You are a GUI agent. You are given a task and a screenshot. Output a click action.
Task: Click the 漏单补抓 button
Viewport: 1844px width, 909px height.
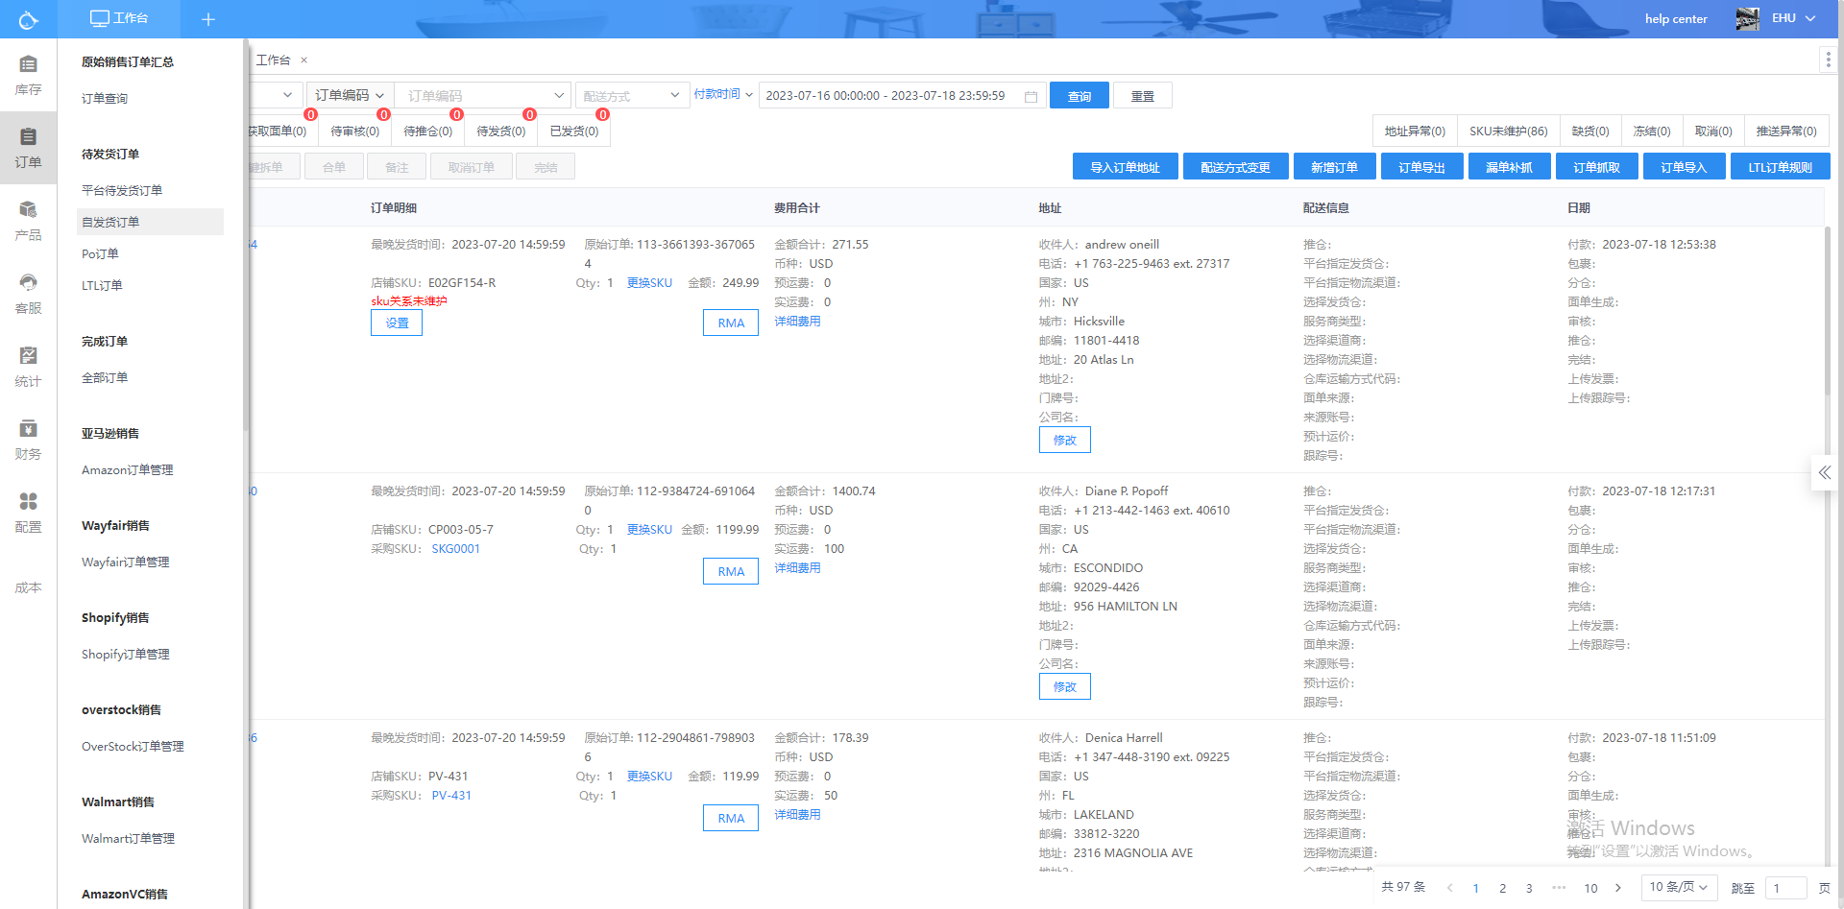1509,167
